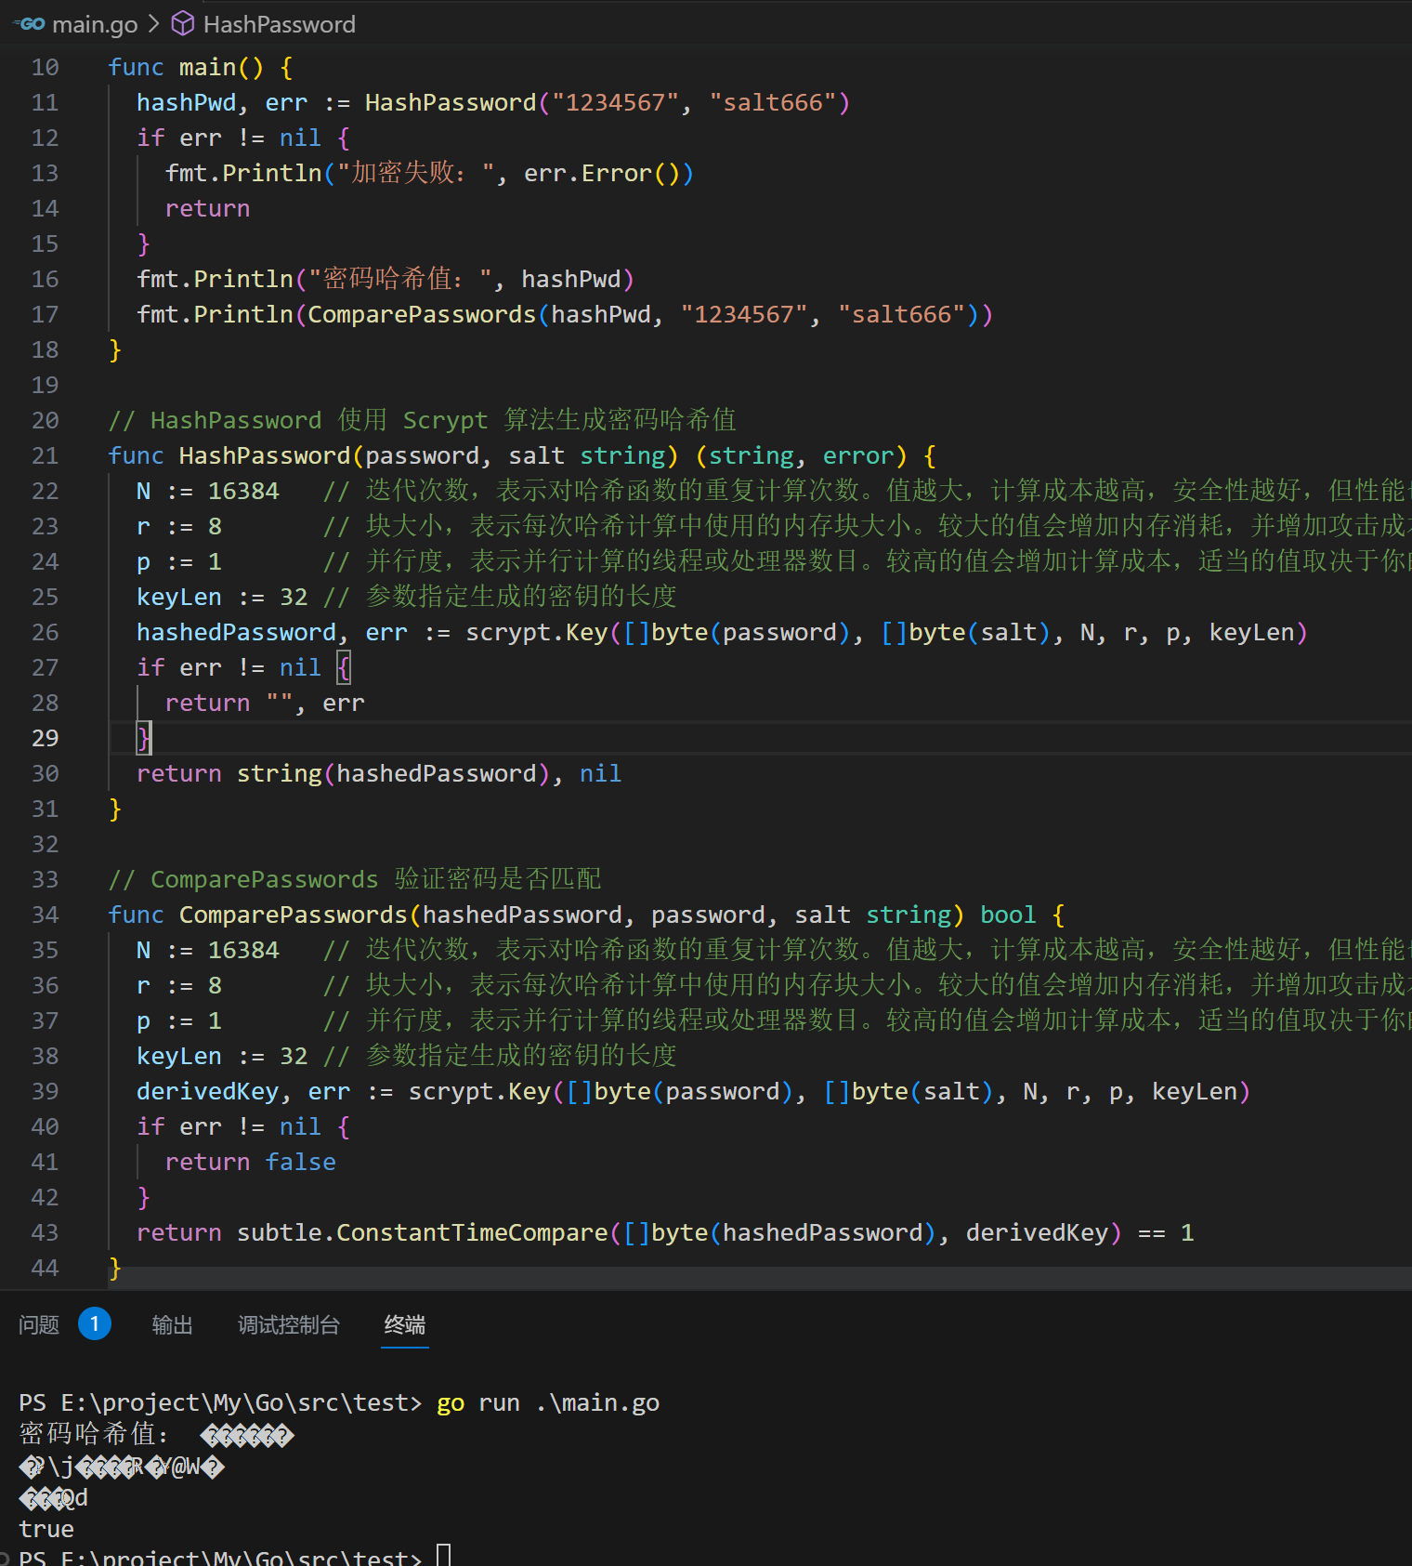Click p := 1 on line 24
The image size is (1412, 1566).
[179, 561]
